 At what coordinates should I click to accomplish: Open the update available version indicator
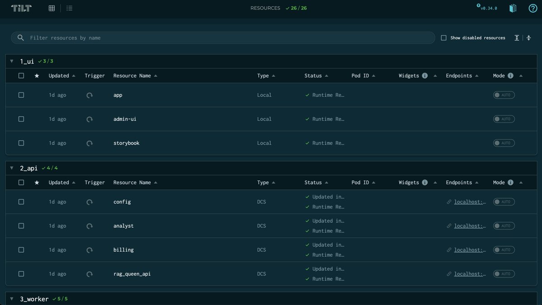click(x=487, y=8)
